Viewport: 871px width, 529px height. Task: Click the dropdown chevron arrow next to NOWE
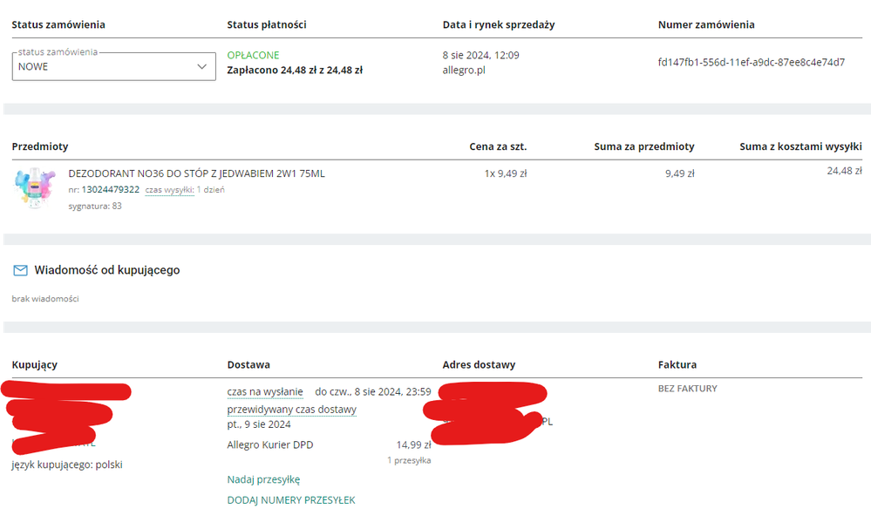(202, 66)
